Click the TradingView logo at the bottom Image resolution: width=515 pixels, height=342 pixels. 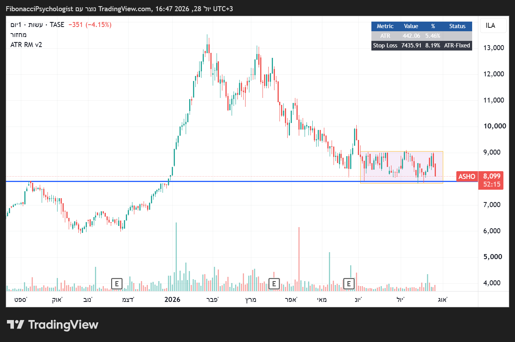[x=53, y=325]
